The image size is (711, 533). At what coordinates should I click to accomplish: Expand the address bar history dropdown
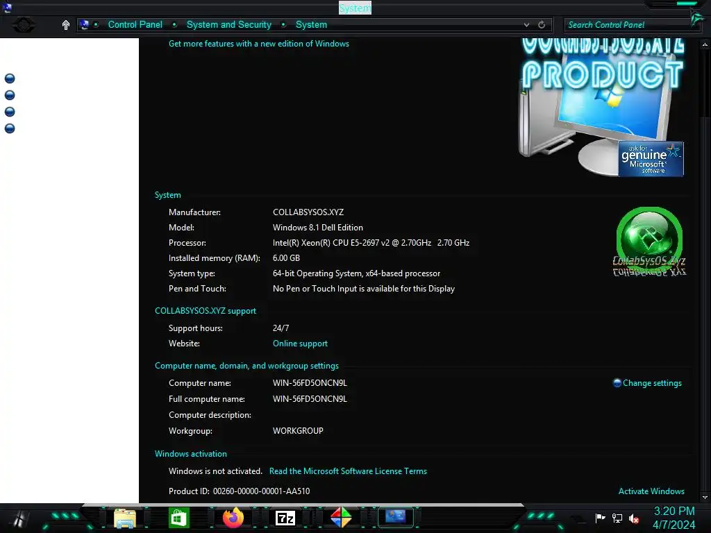[x=526, y=25]
